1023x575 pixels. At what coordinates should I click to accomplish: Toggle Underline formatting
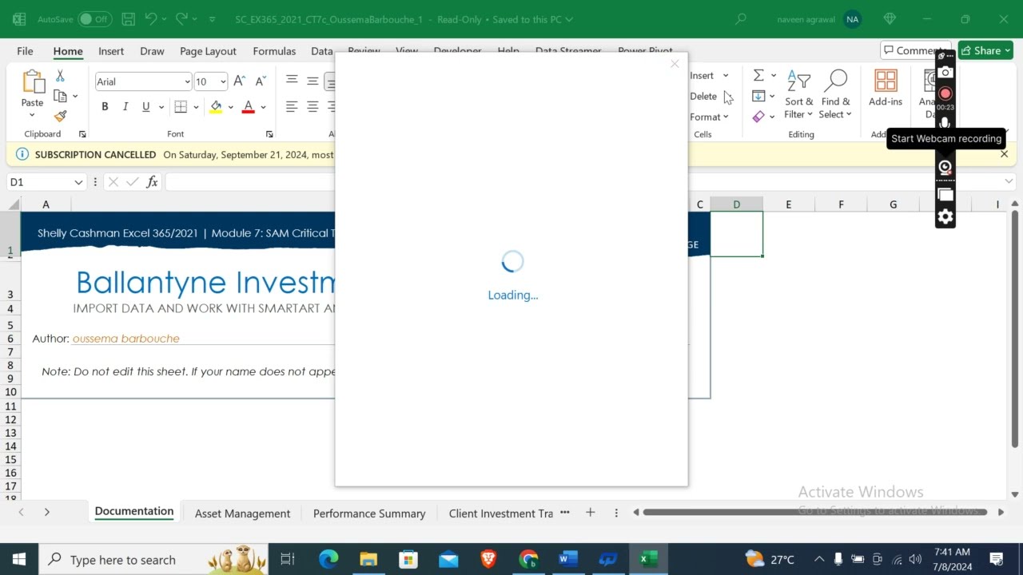pyautogui.click(x=145, y=107)
